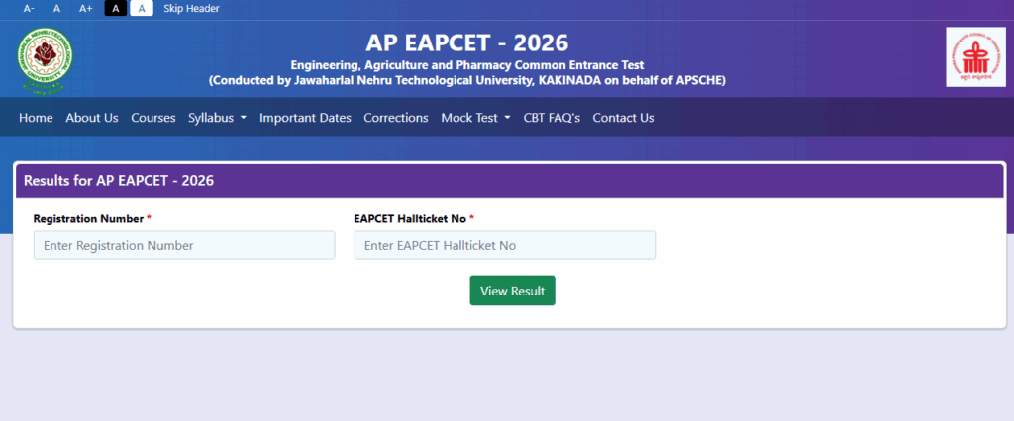Screen dimensions: 1014x421
Task: Reset font size with plain A control
Action: (56, 8)
